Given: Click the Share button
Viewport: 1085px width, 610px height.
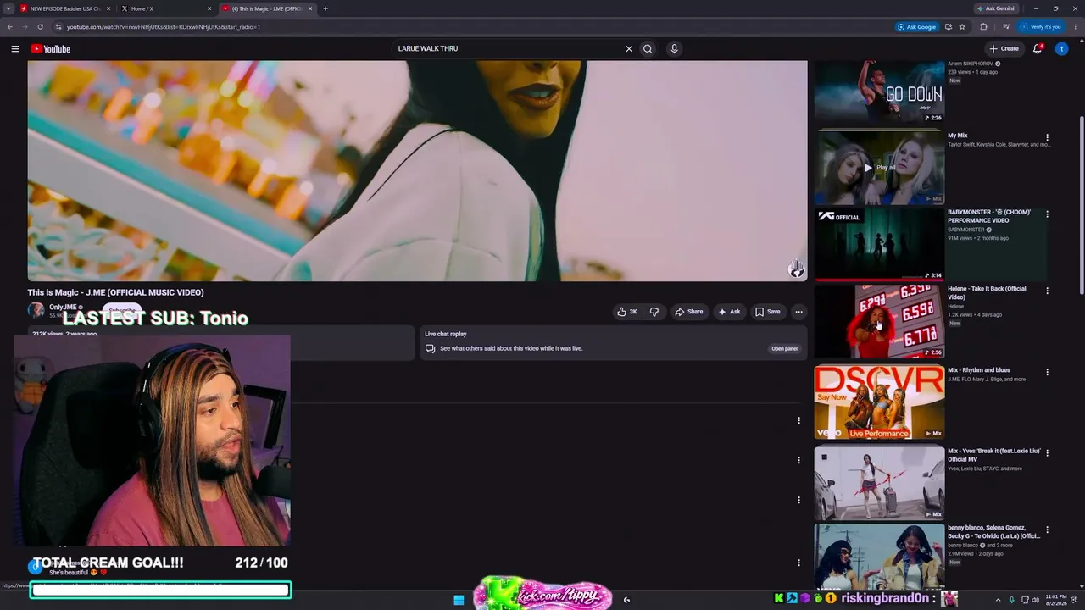Looking at the screenshot, I should [688, 312].
